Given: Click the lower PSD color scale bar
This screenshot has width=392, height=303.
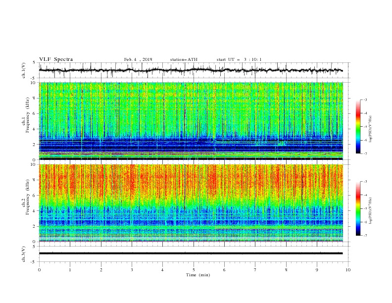Looking at the screenshot, I should click(x=358, y=208).
